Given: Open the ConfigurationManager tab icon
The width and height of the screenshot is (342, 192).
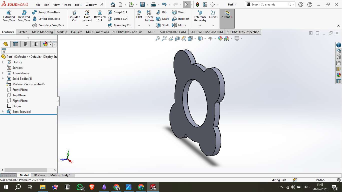Looking at the screenshot, I should [26, 44].
